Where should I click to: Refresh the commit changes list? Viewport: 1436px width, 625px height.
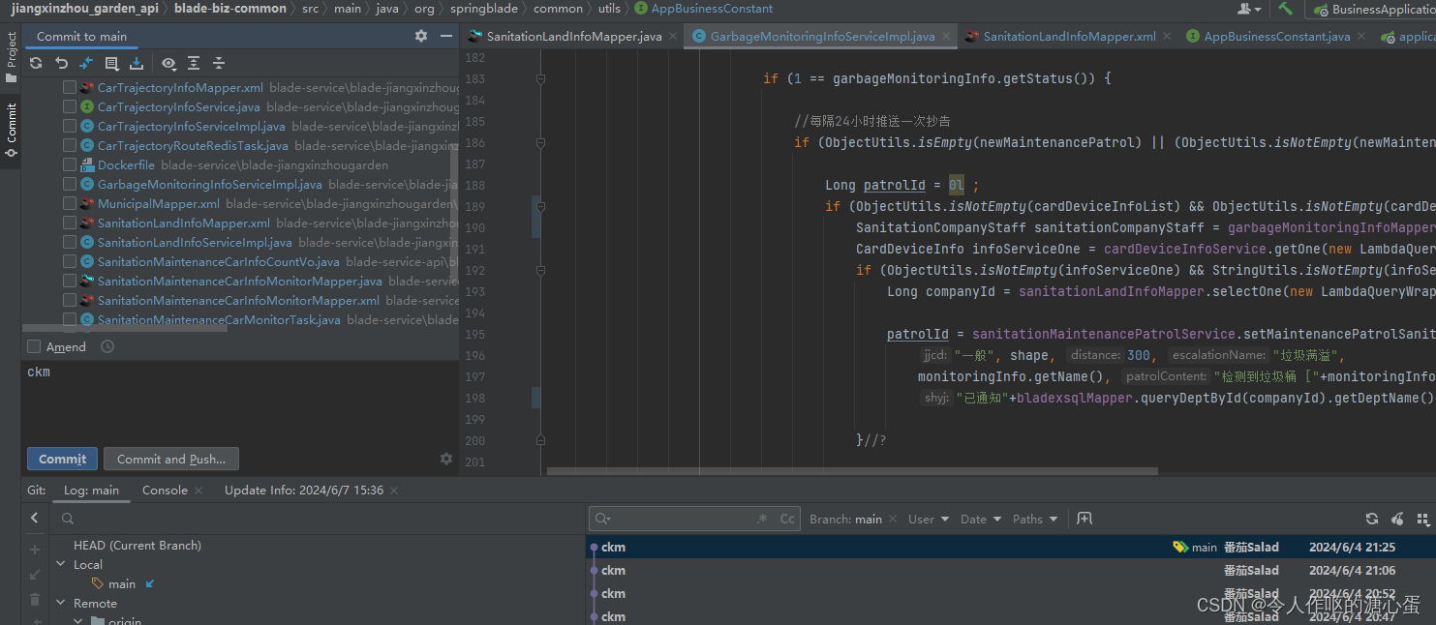36,63
